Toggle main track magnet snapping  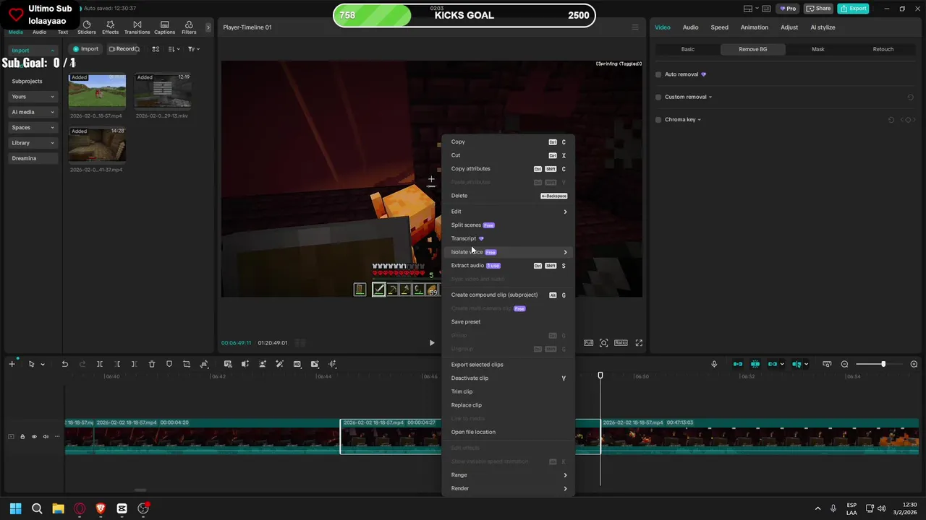737,364
